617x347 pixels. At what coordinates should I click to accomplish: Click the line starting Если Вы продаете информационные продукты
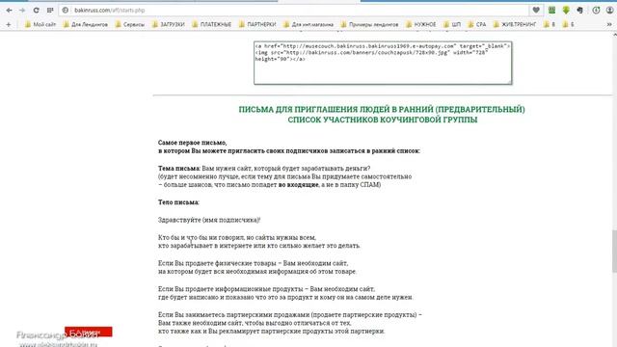pos(266,289)
